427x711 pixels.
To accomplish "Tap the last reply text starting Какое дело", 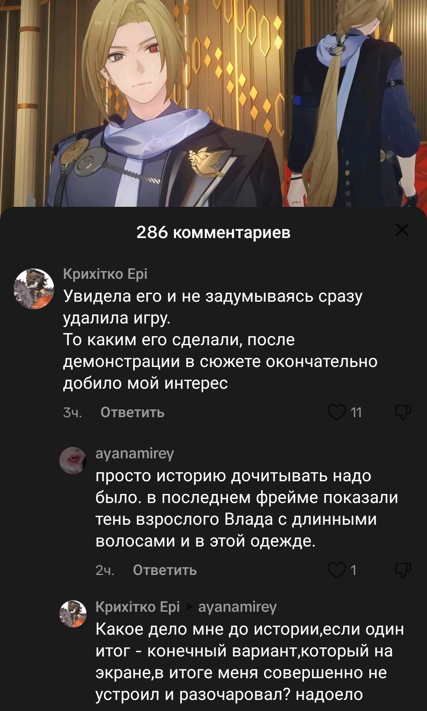I will click(250, 662).
